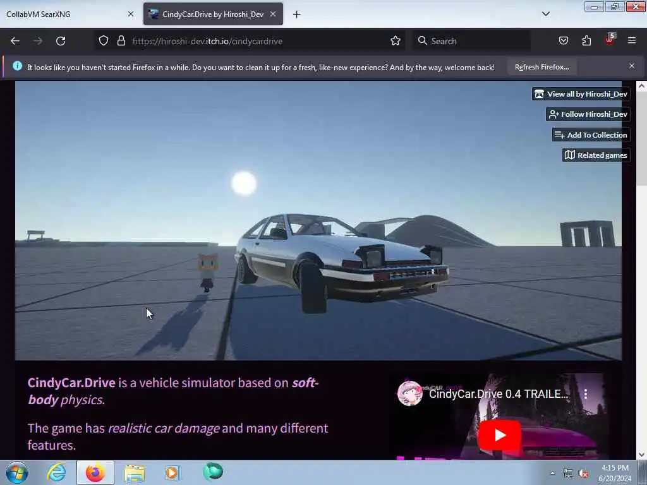Click the page scrollbar down arrow
The image size is (647, 485).
click(641, 455)
